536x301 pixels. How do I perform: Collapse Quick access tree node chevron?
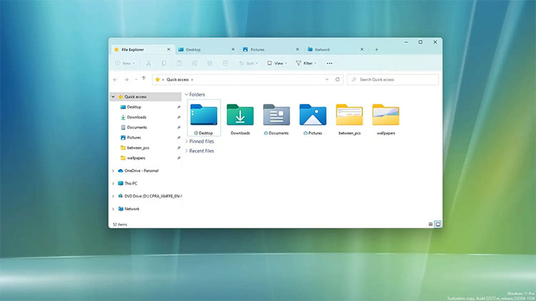[x=113, y=97]
